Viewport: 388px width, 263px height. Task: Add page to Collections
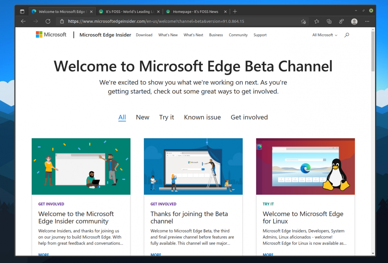[329, 21]
